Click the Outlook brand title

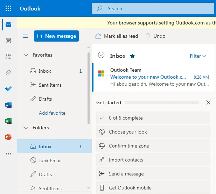tap(30, 8)
